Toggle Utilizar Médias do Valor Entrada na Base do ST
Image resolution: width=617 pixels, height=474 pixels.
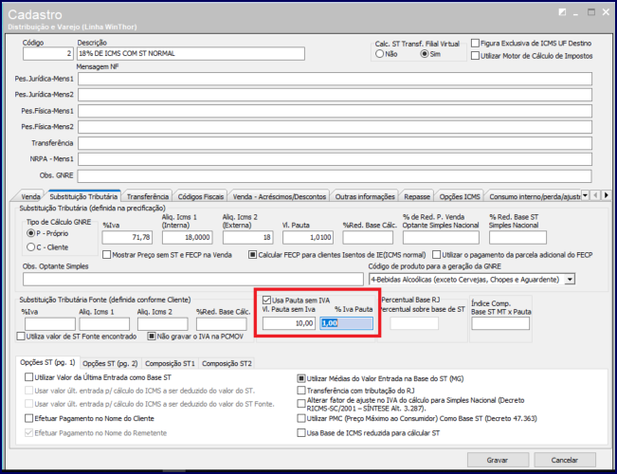click(301, 379)
